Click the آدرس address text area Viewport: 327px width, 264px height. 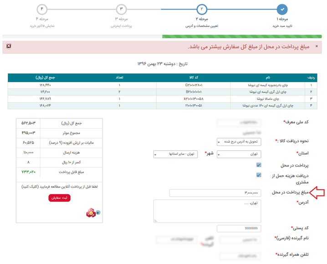coord(207,211)
